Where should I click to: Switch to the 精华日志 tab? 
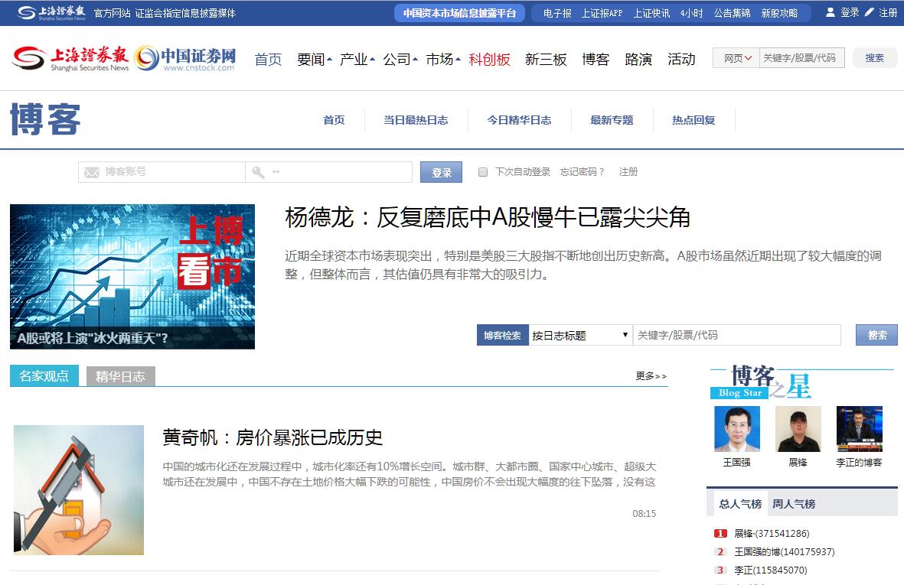coord(120,376)
